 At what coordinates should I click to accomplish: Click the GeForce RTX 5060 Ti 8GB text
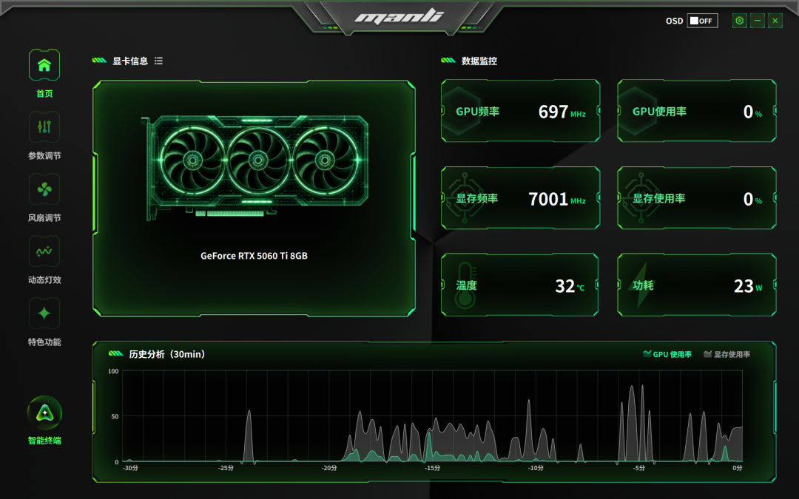[x=254, y=256]
